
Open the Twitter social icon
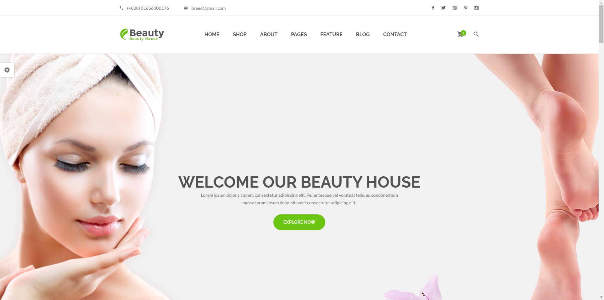click(x=443, y=8)
